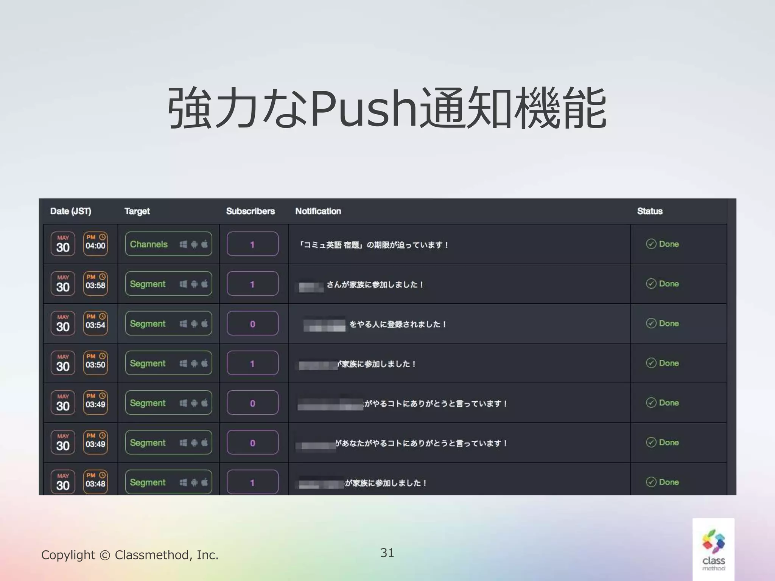Screen dimensions: 775x581
Task: Click the Done status text in the 03:58 row
Action: [x=669, y=284]
